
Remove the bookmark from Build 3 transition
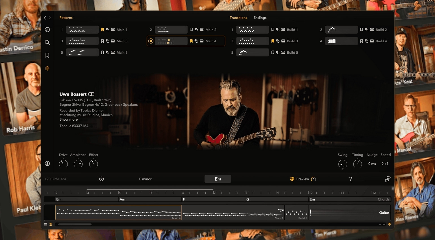click(x=273, y=41)
